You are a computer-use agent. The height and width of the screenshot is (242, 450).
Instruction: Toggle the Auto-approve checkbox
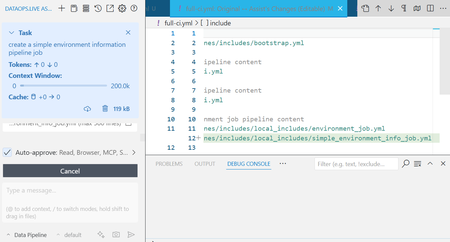tap(7, 152)
